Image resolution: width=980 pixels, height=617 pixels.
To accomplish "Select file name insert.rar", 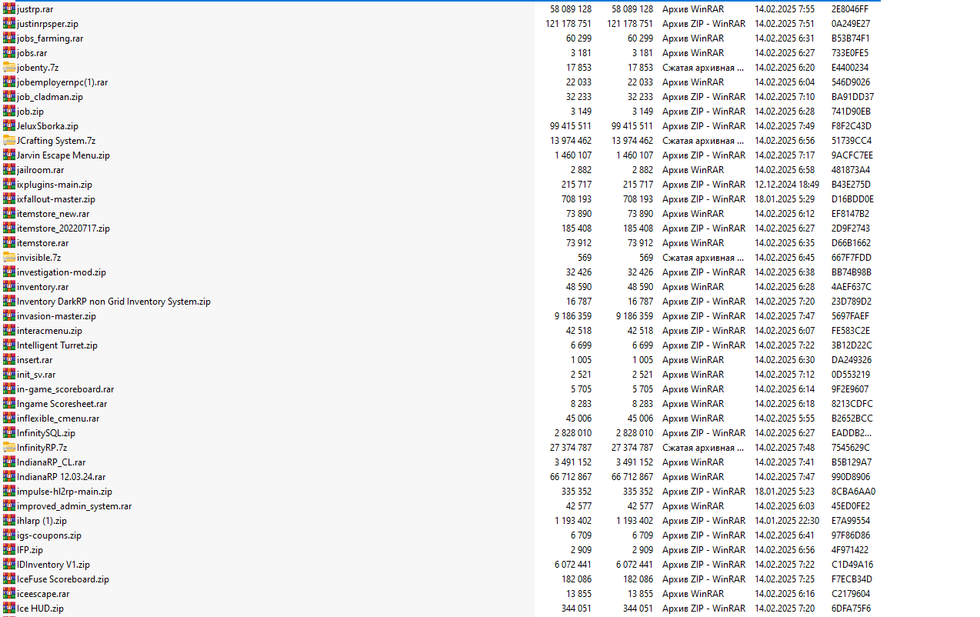I will click(x=35, y=360).
